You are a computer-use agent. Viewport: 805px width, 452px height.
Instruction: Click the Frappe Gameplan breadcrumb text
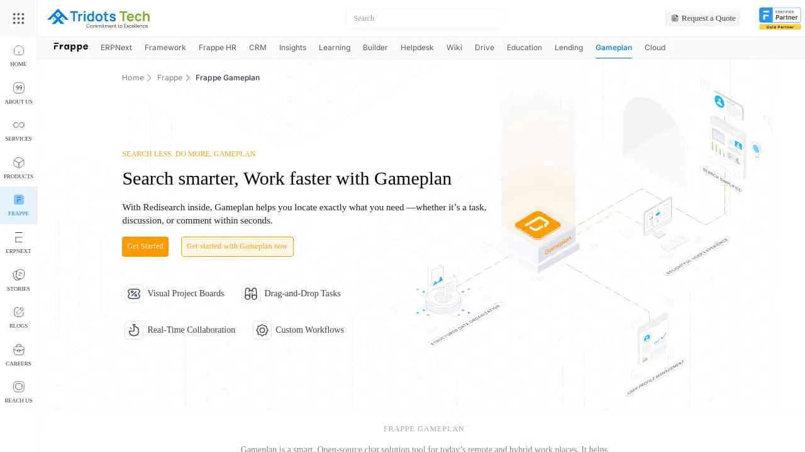(x=228, y=78)
